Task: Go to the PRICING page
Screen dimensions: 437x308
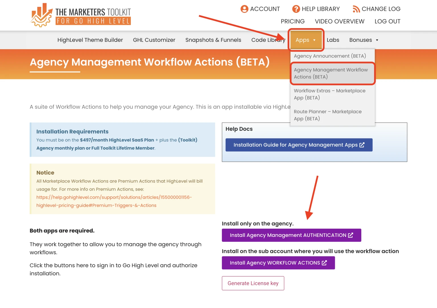Action: [292, 21]
